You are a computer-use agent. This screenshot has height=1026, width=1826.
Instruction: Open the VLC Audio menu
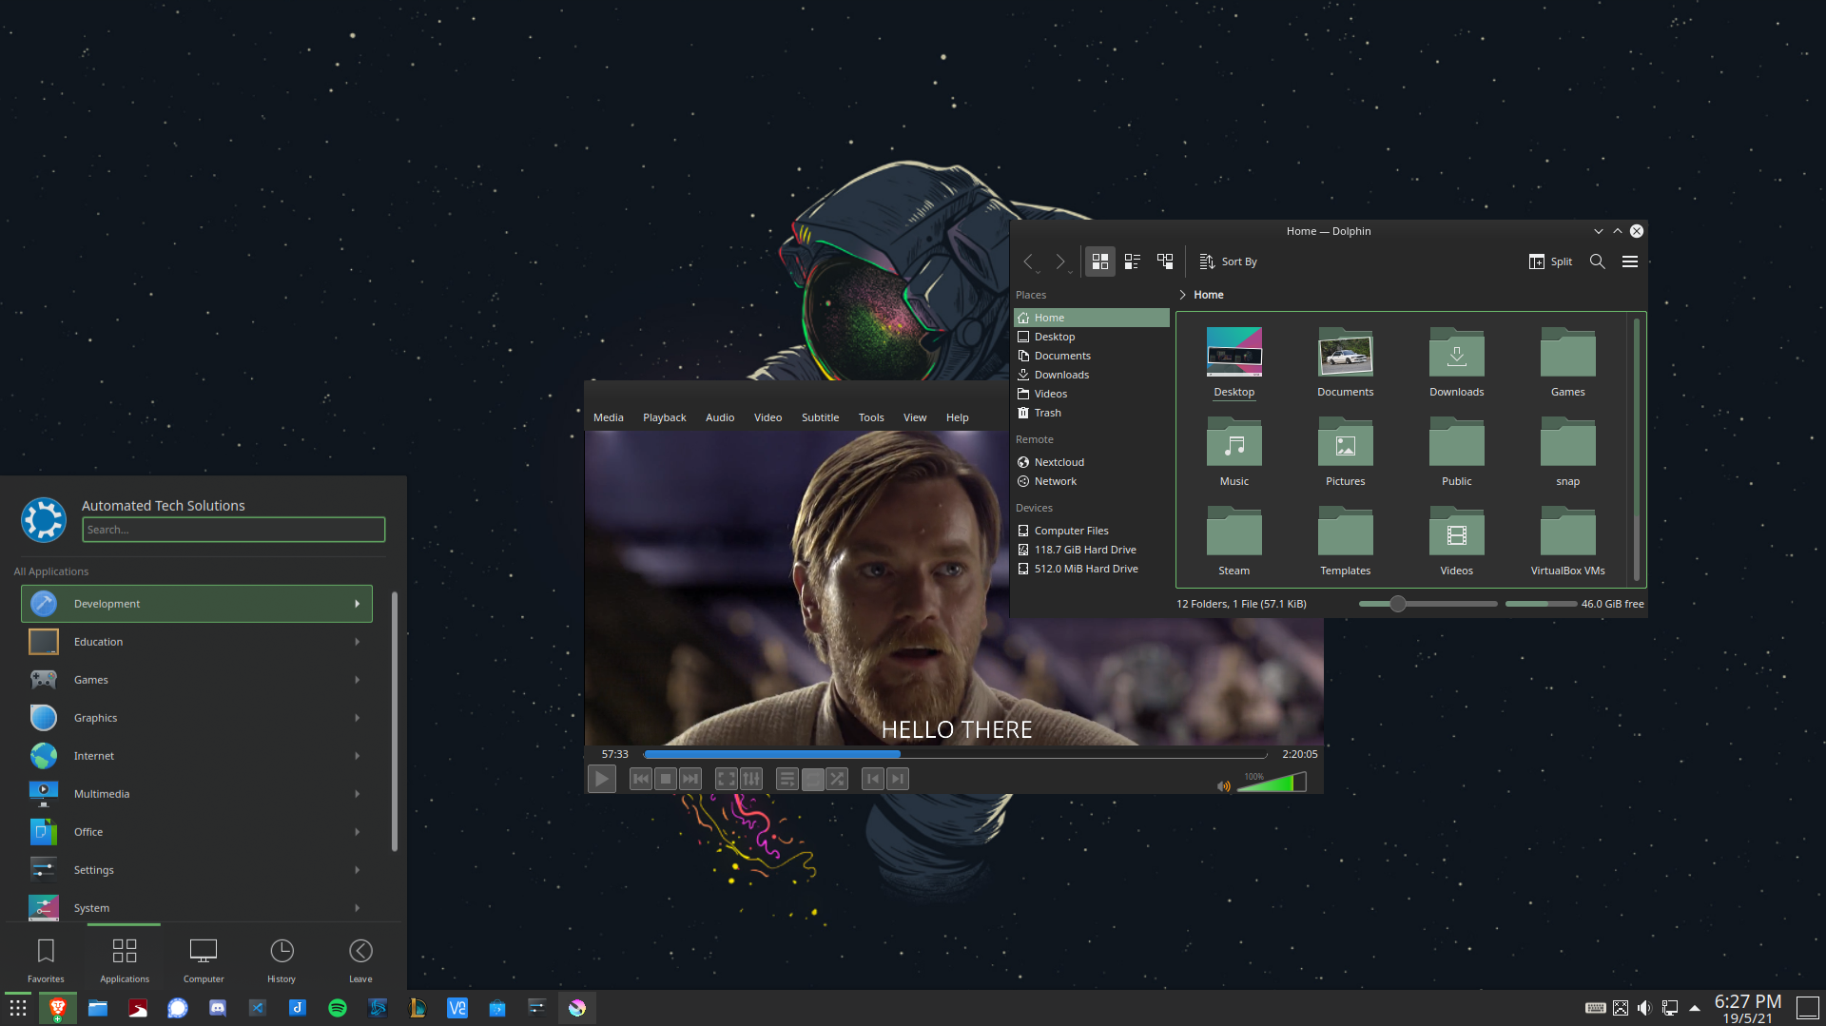point(720,417)
